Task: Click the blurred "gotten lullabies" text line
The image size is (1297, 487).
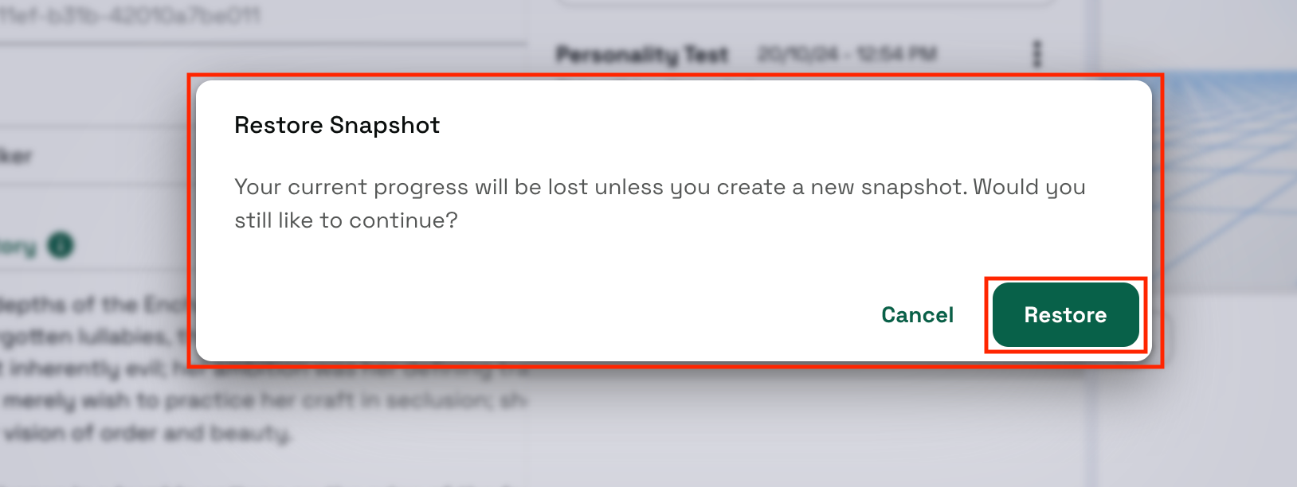Action: 88,337
